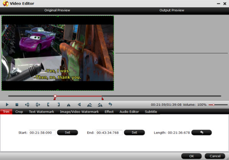Click the Set button for End time
Viewport: 229px width, 160px height.
(x=134, y=133)
